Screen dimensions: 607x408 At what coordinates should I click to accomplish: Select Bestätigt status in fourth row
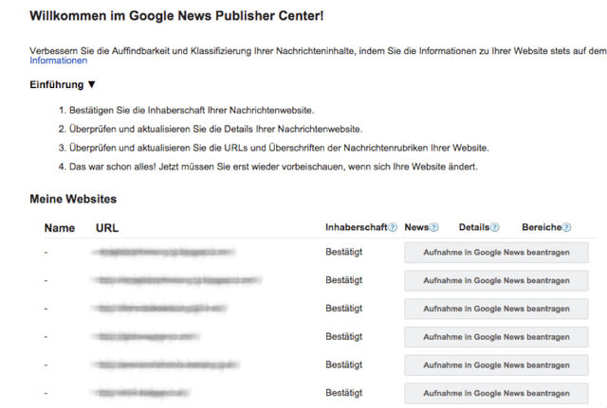point(343,336)
